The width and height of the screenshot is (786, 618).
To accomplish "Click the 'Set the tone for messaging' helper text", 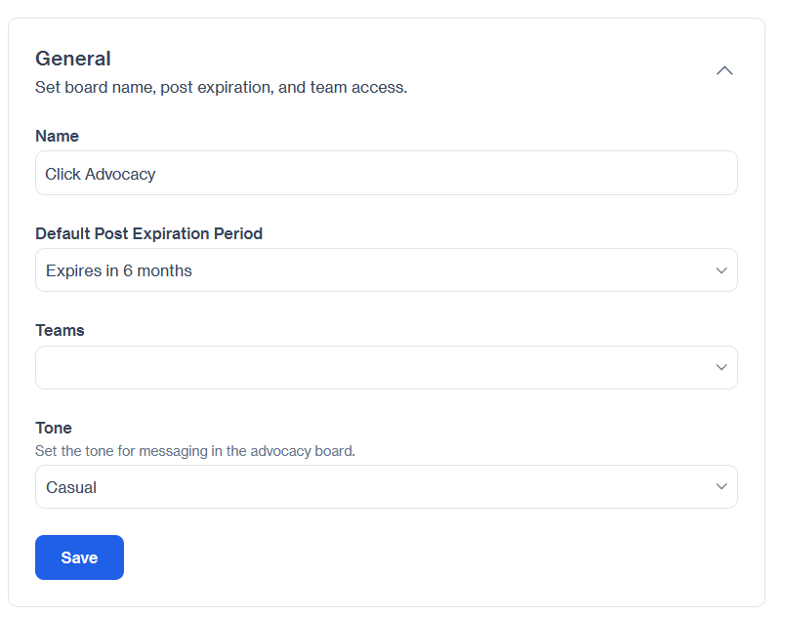I will tap(195, 451).
